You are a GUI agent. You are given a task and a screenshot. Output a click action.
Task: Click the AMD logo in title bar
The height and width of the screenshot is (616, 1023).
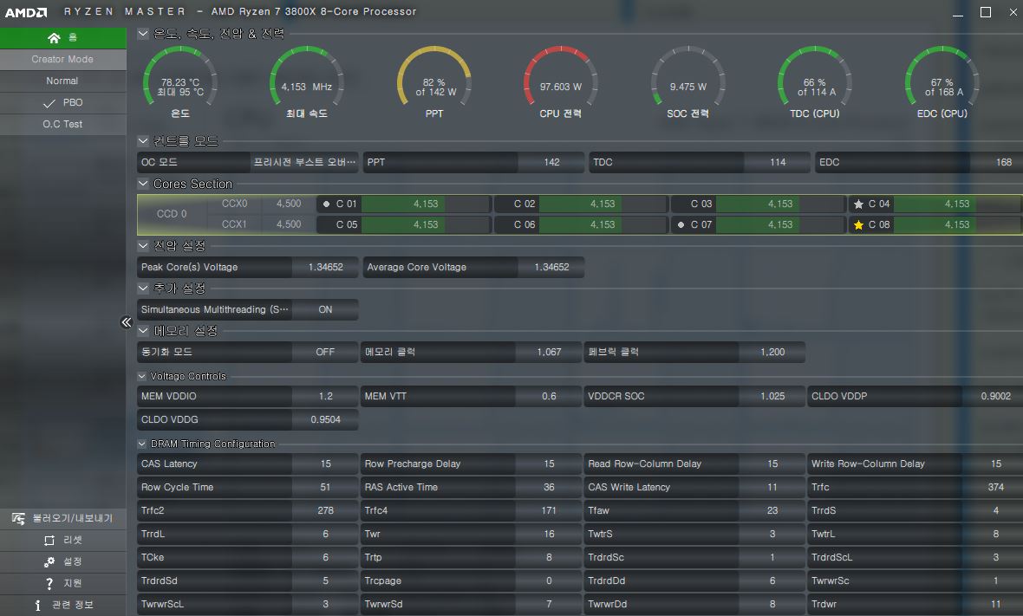point(26,12)
